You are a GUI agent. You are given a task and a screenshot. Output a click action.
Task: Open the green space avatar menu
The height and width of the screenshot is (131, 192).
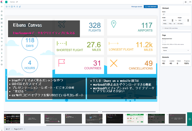pos(6,2)
